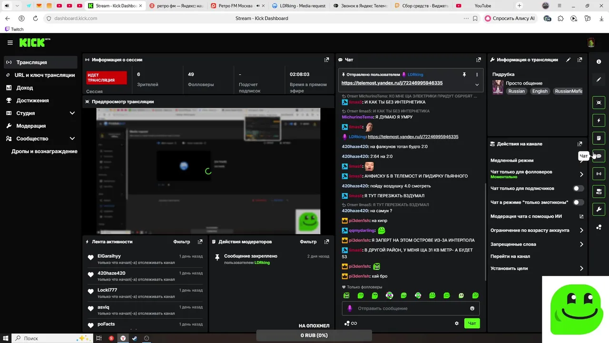
Task: Pop out the channel actions panel
Action: (x=580, y=144)
